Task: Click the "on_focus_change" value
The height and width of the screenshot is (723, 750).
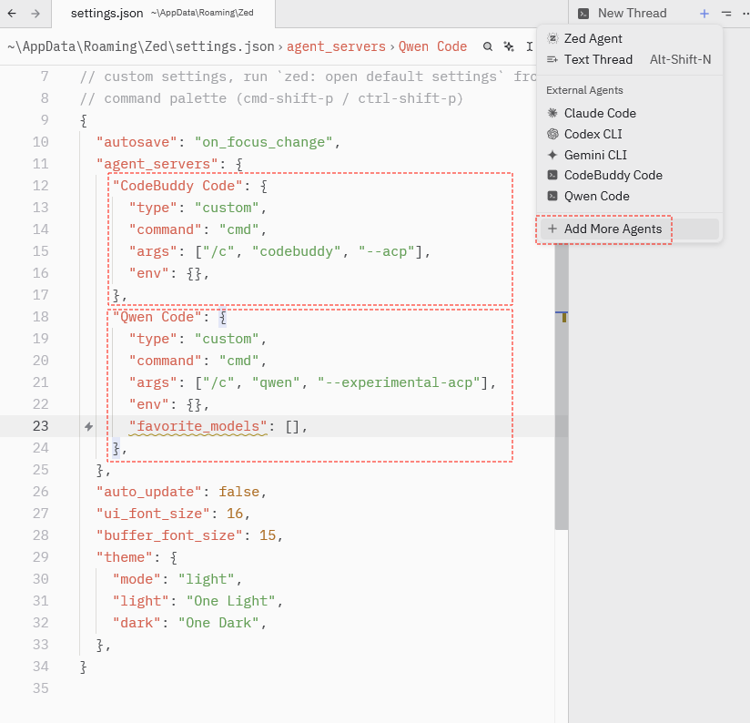Action: coord(263,142)
